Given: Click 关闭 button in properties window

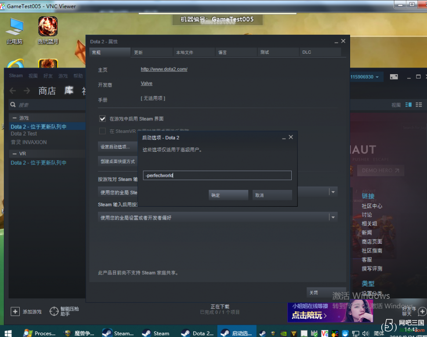Looking at the screenshot, I should coord(326,292).
